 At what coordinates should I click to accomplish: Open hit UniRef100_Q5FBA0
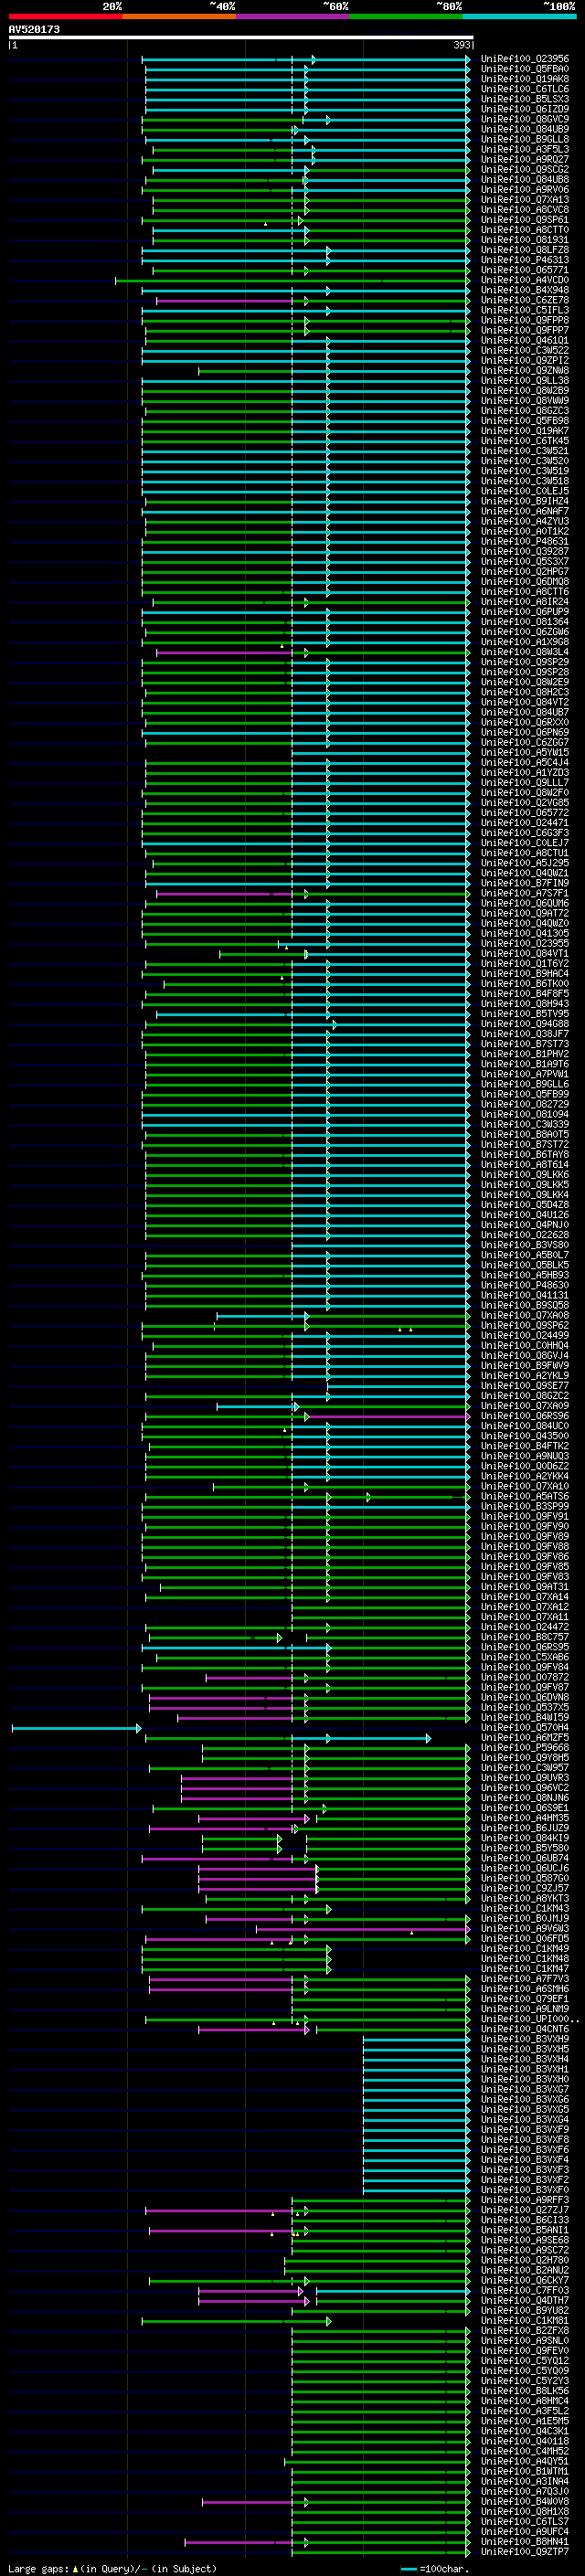(525, 69)
